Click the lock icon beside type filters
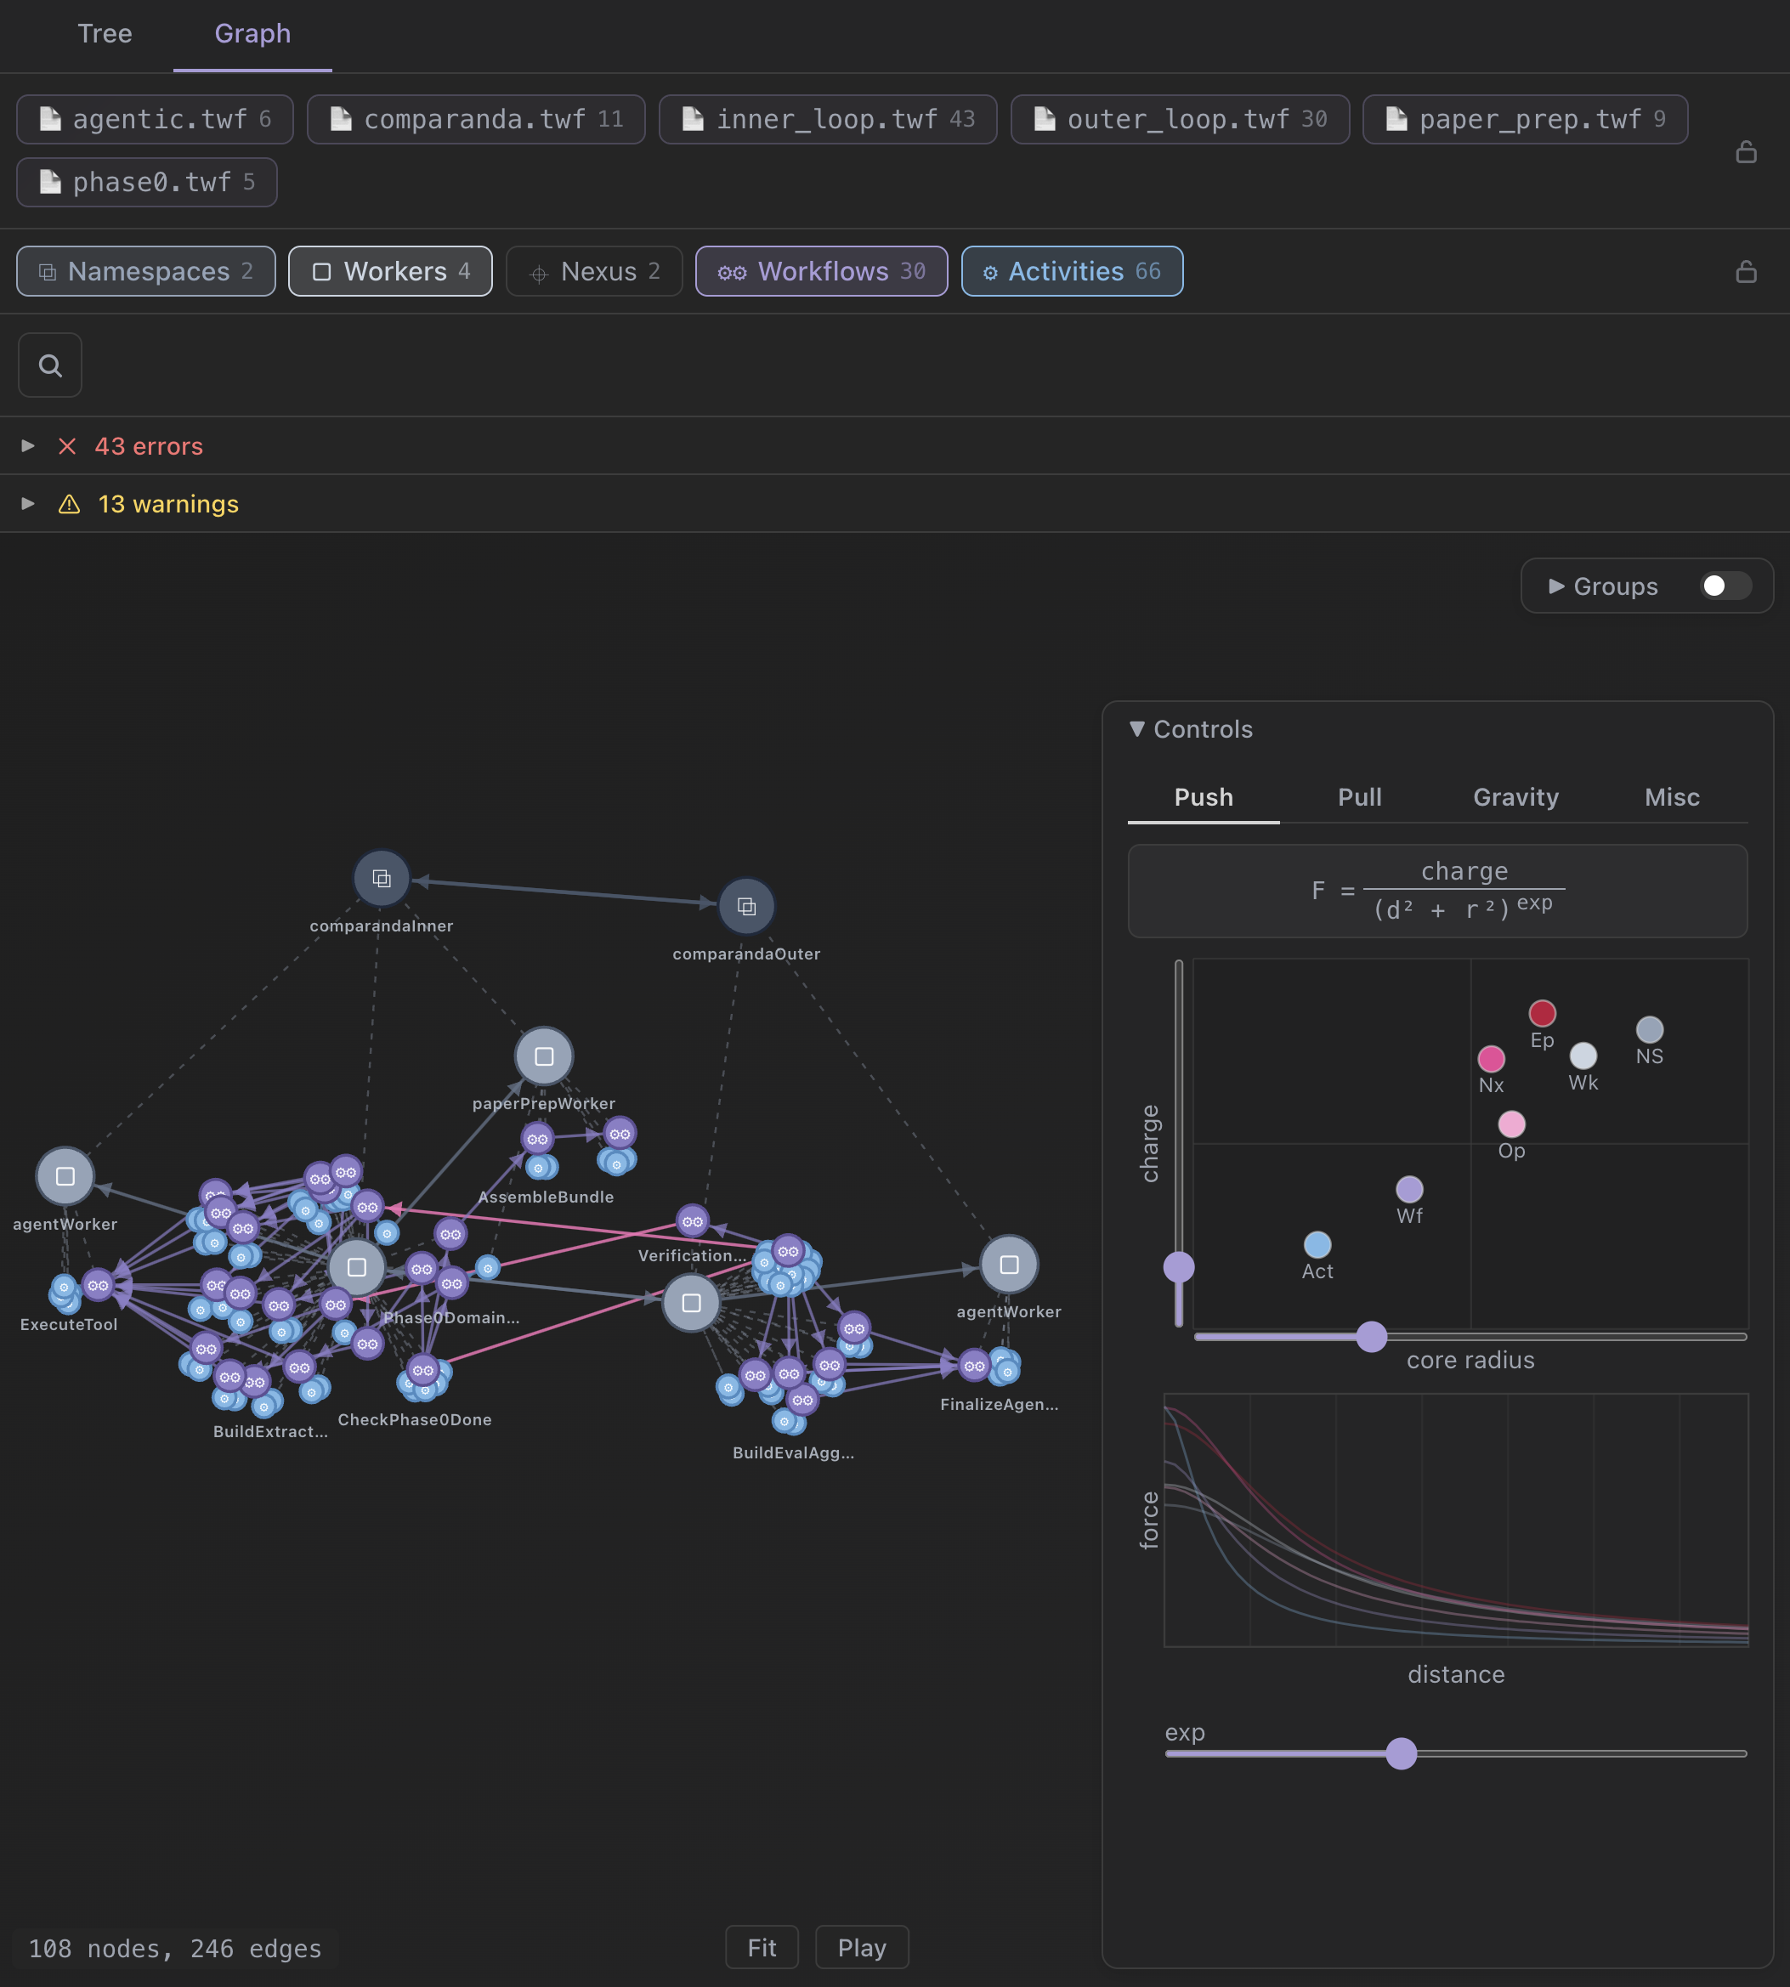The width and height of the screenshot is (1790, 1987). (1746, 271)
